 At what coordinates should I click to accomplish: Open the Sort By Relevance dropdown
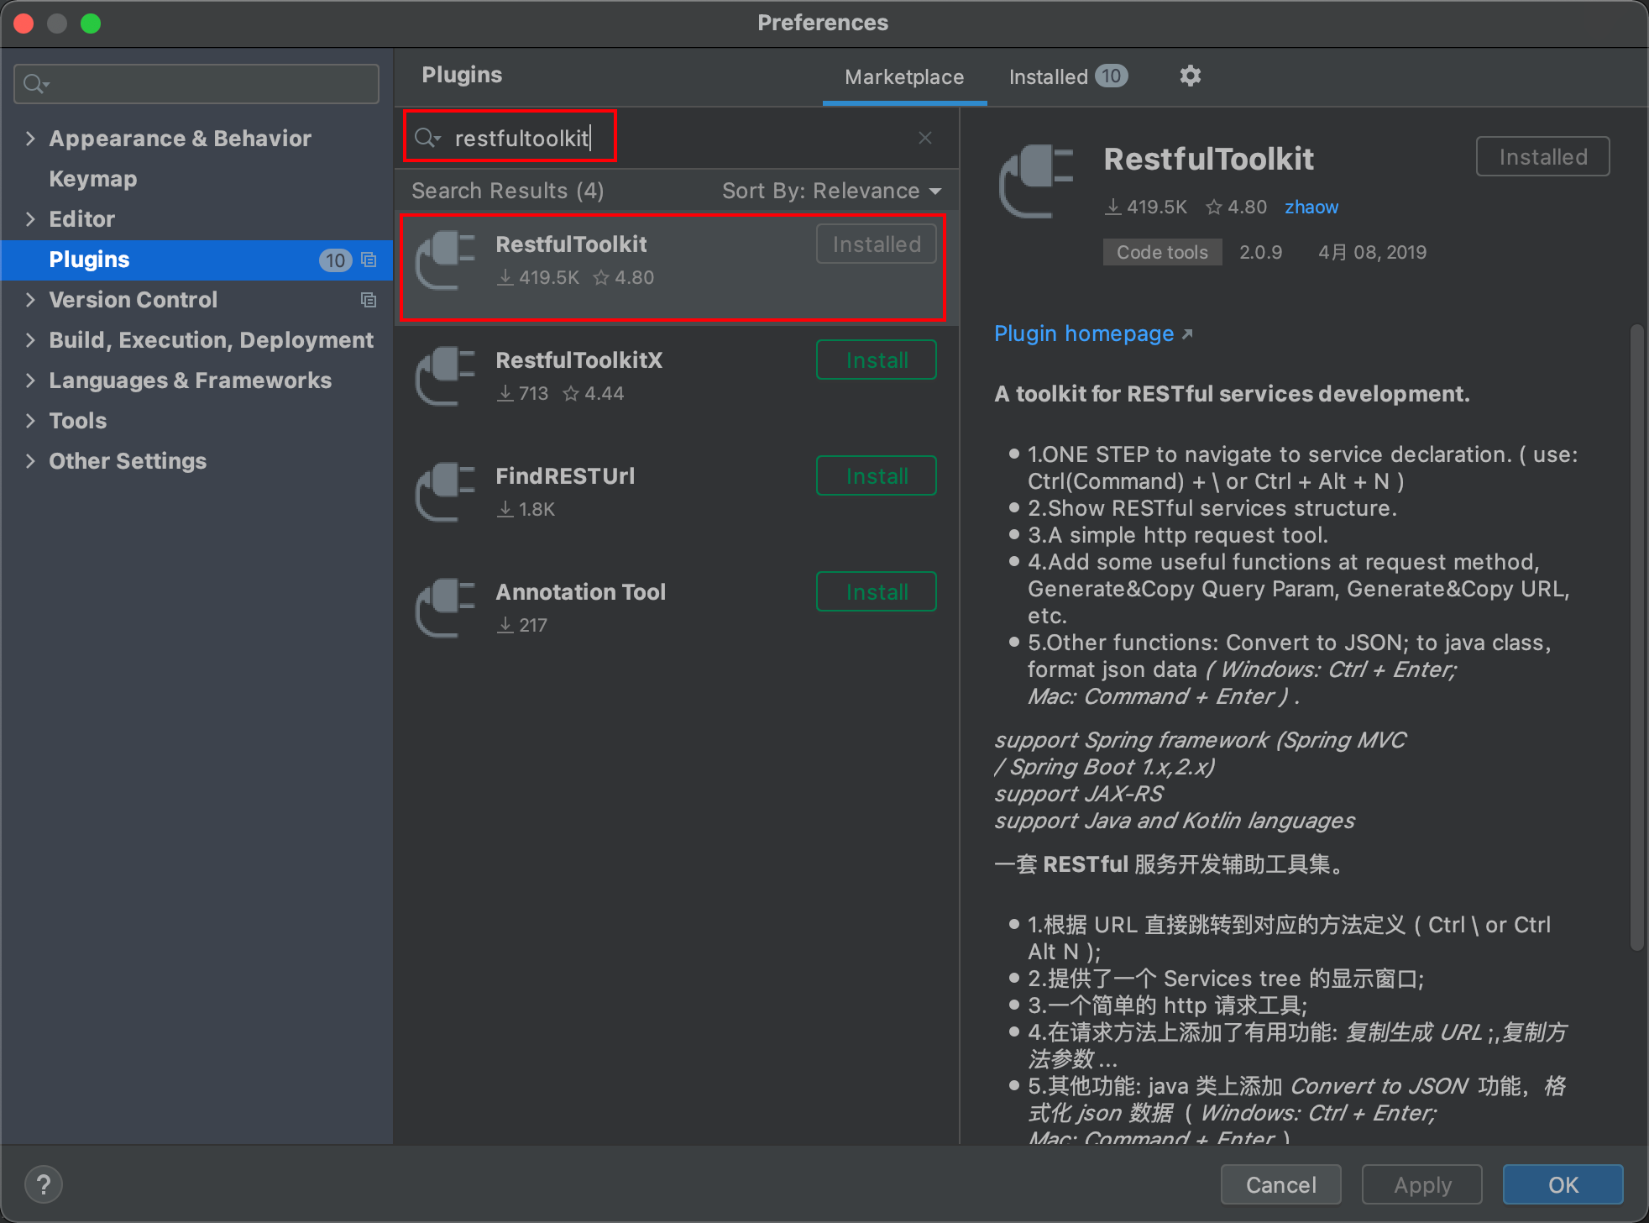coord(831,191)
